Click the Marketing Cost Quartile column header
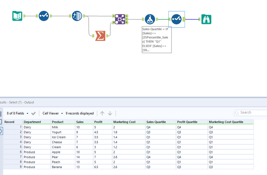Image resolution: width=267 pixels, height=175 pixels. (x=226, y=122)
